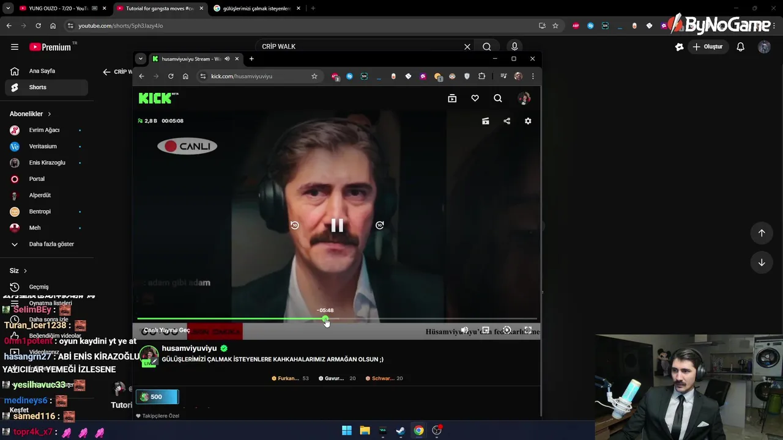Open Geçmiş history
783x440 pixels.
[46, 287]
